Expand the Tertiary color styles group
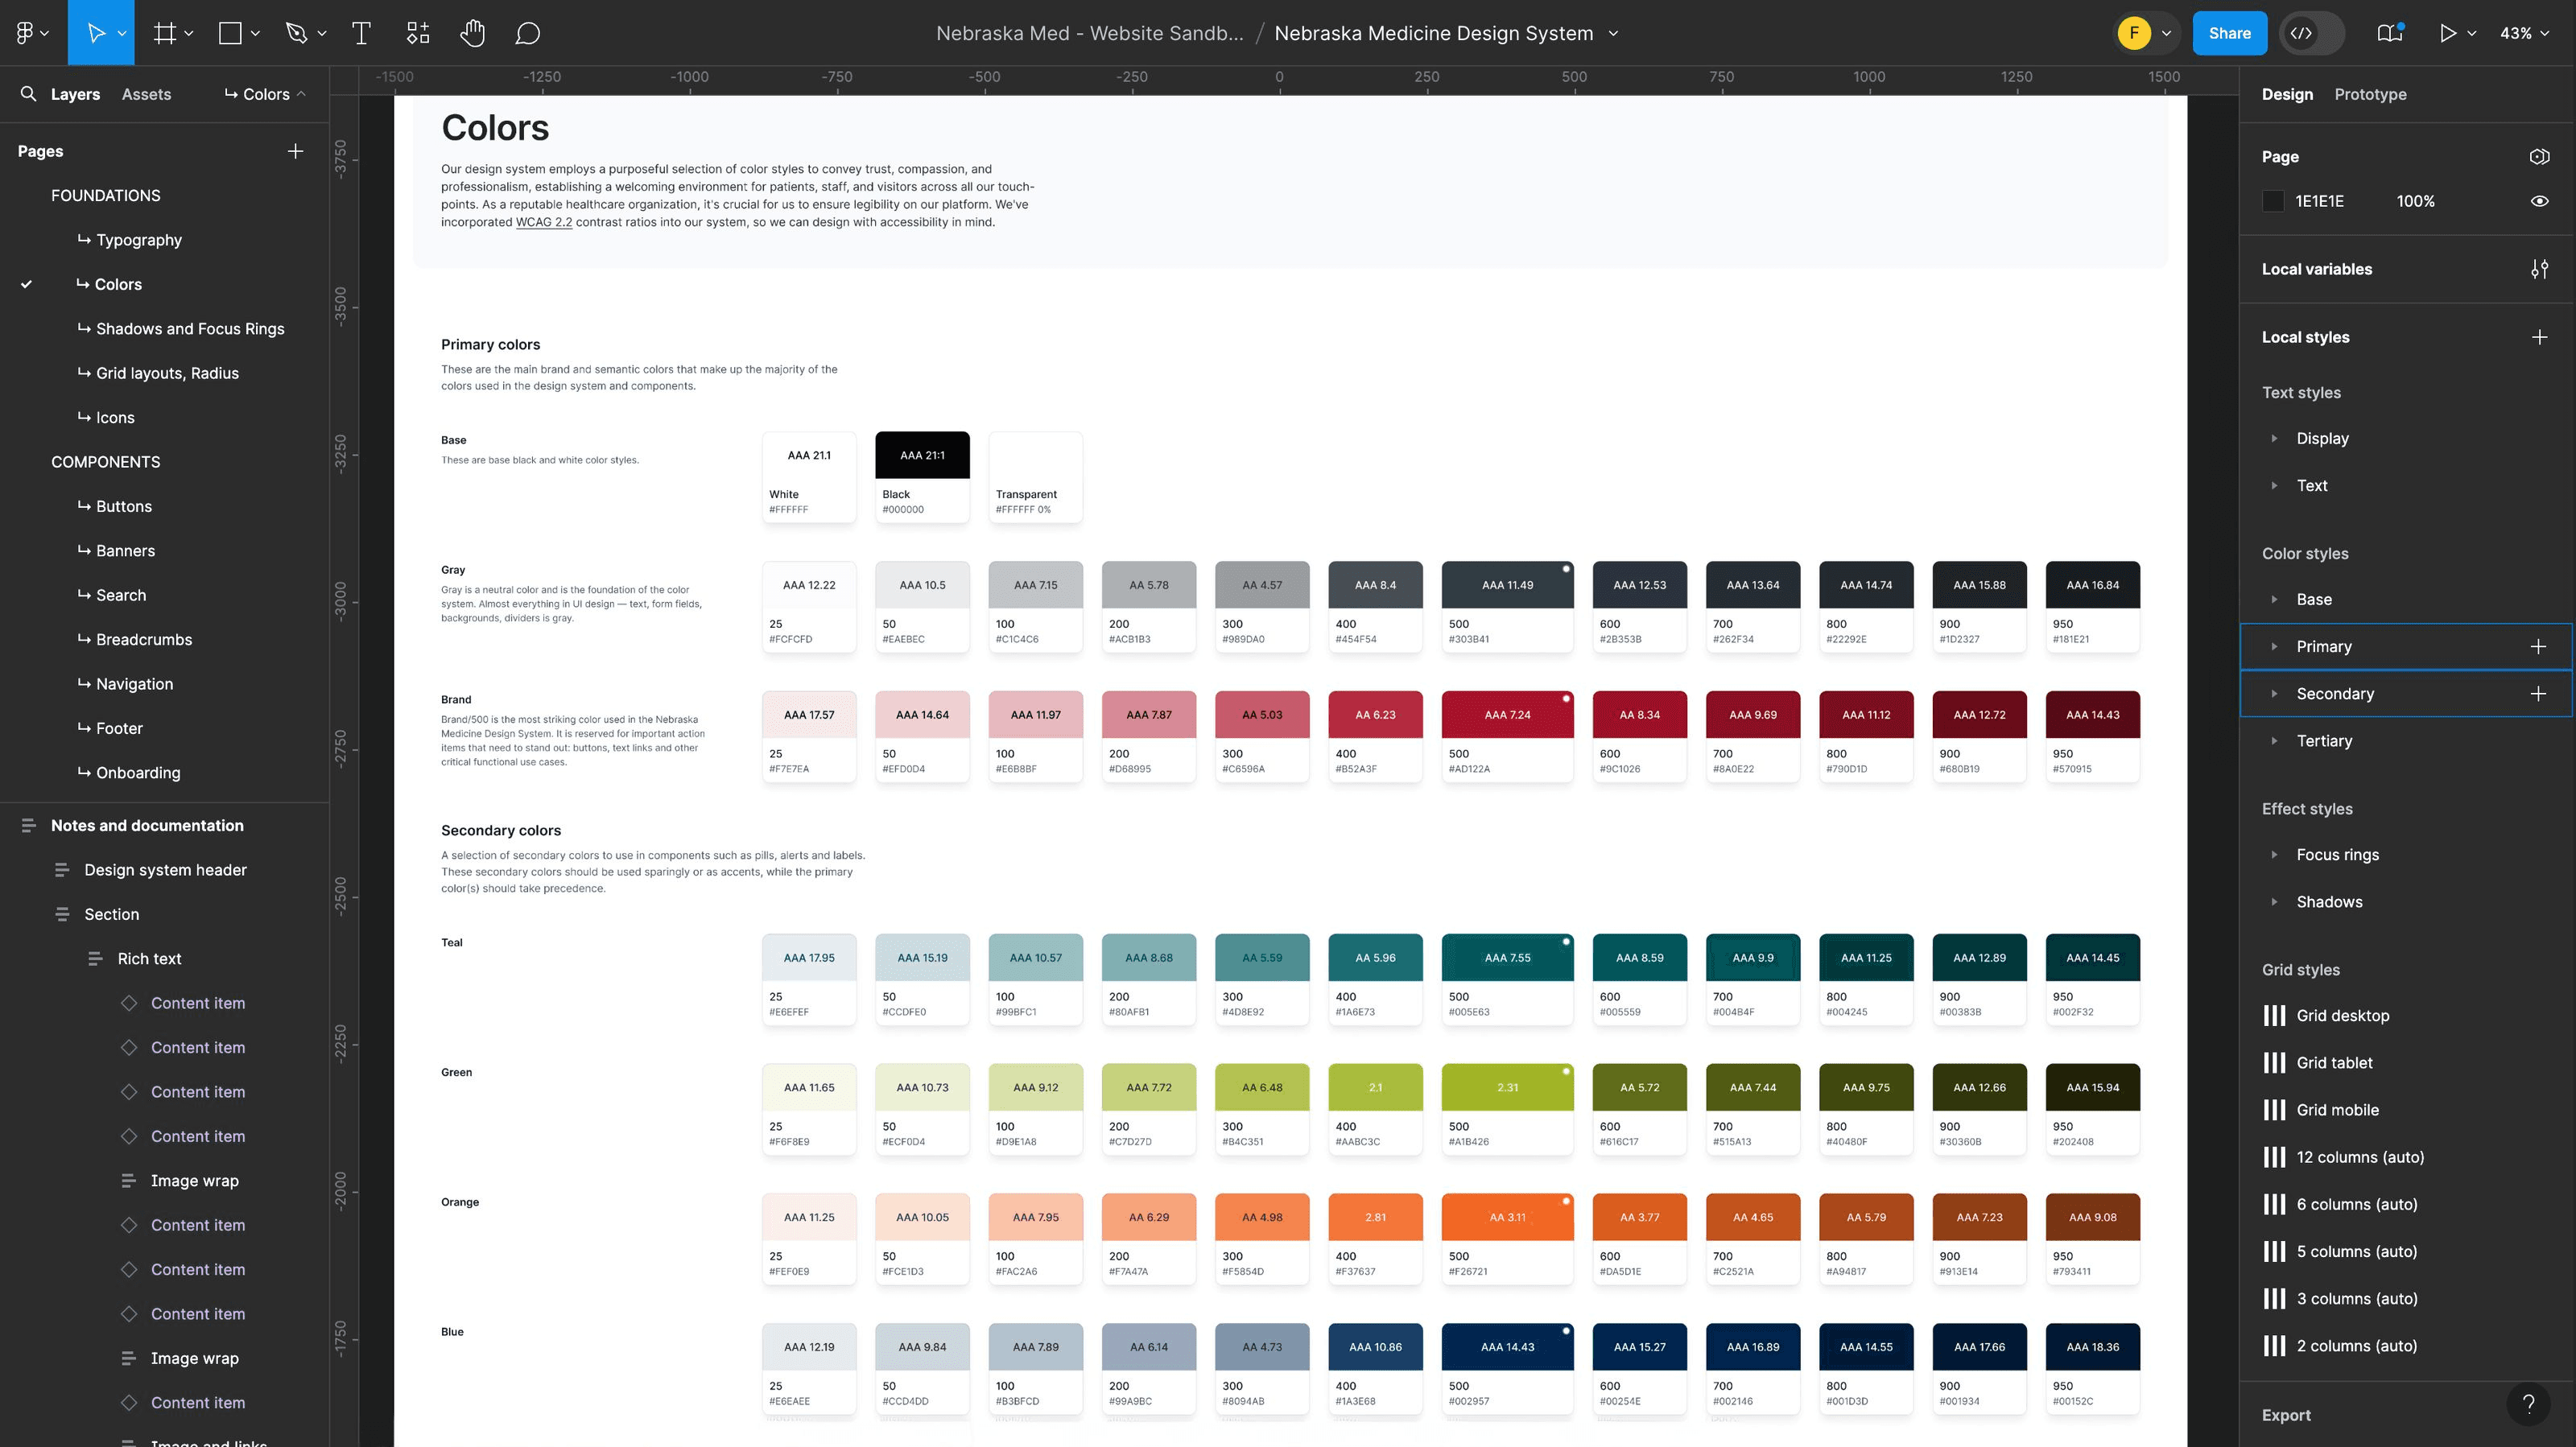This screenshot has width=2576, height=1447. 2274,741
